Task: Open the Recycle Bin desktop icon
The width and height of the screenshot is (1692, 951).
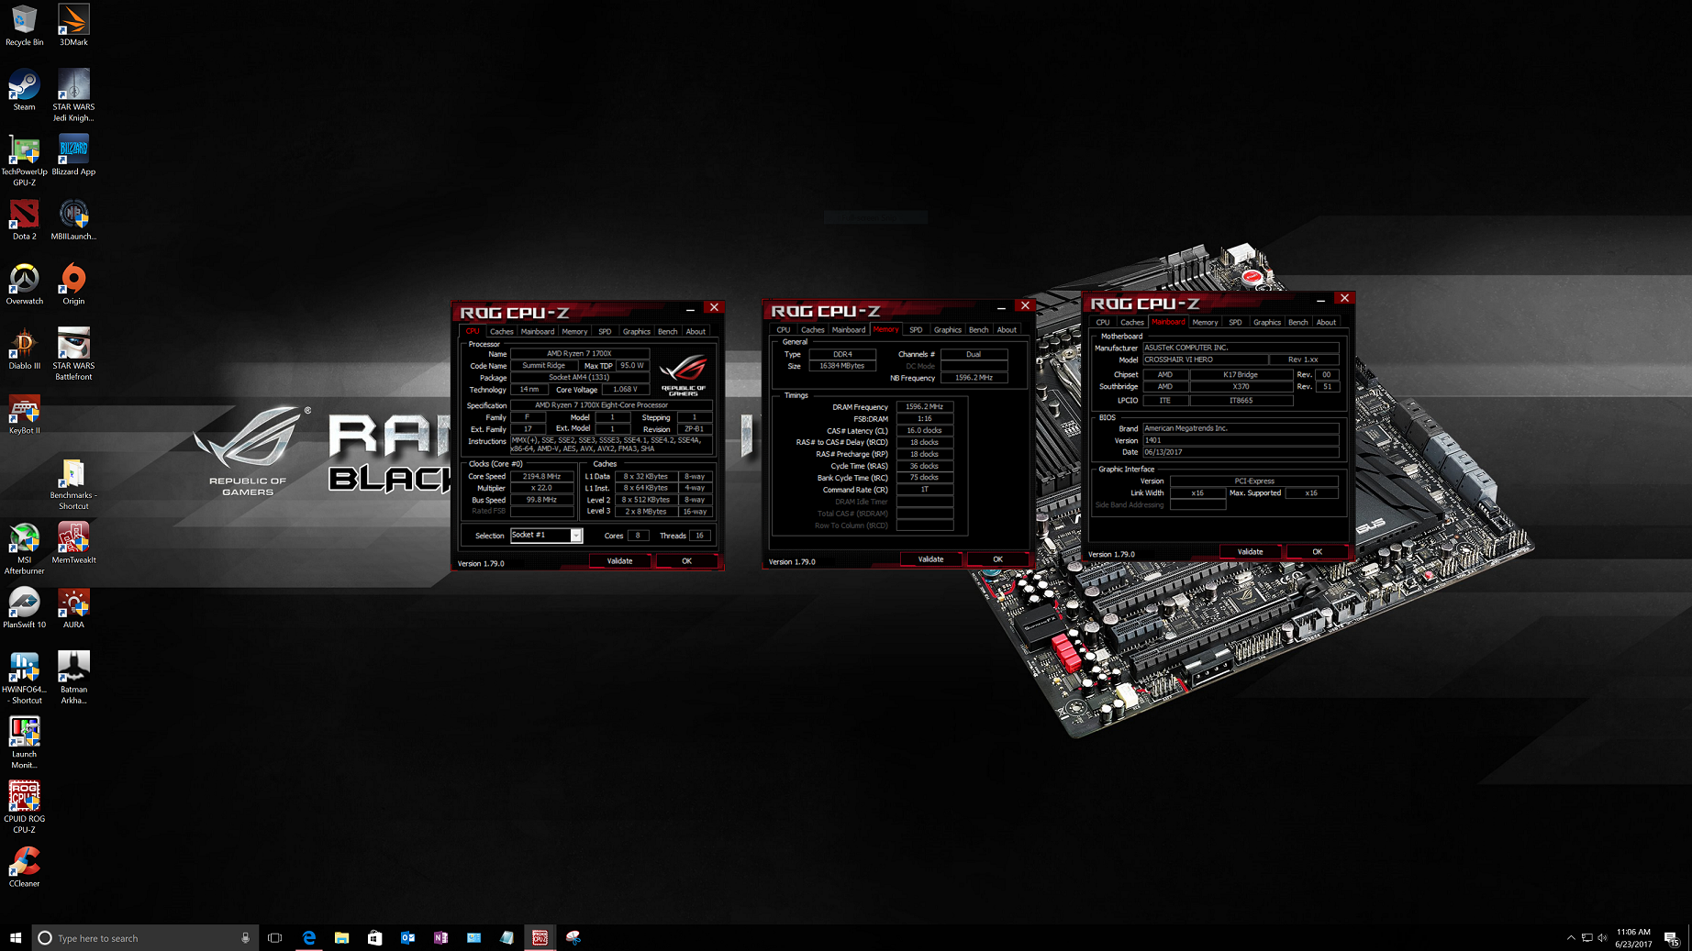Action: (24, 25)
